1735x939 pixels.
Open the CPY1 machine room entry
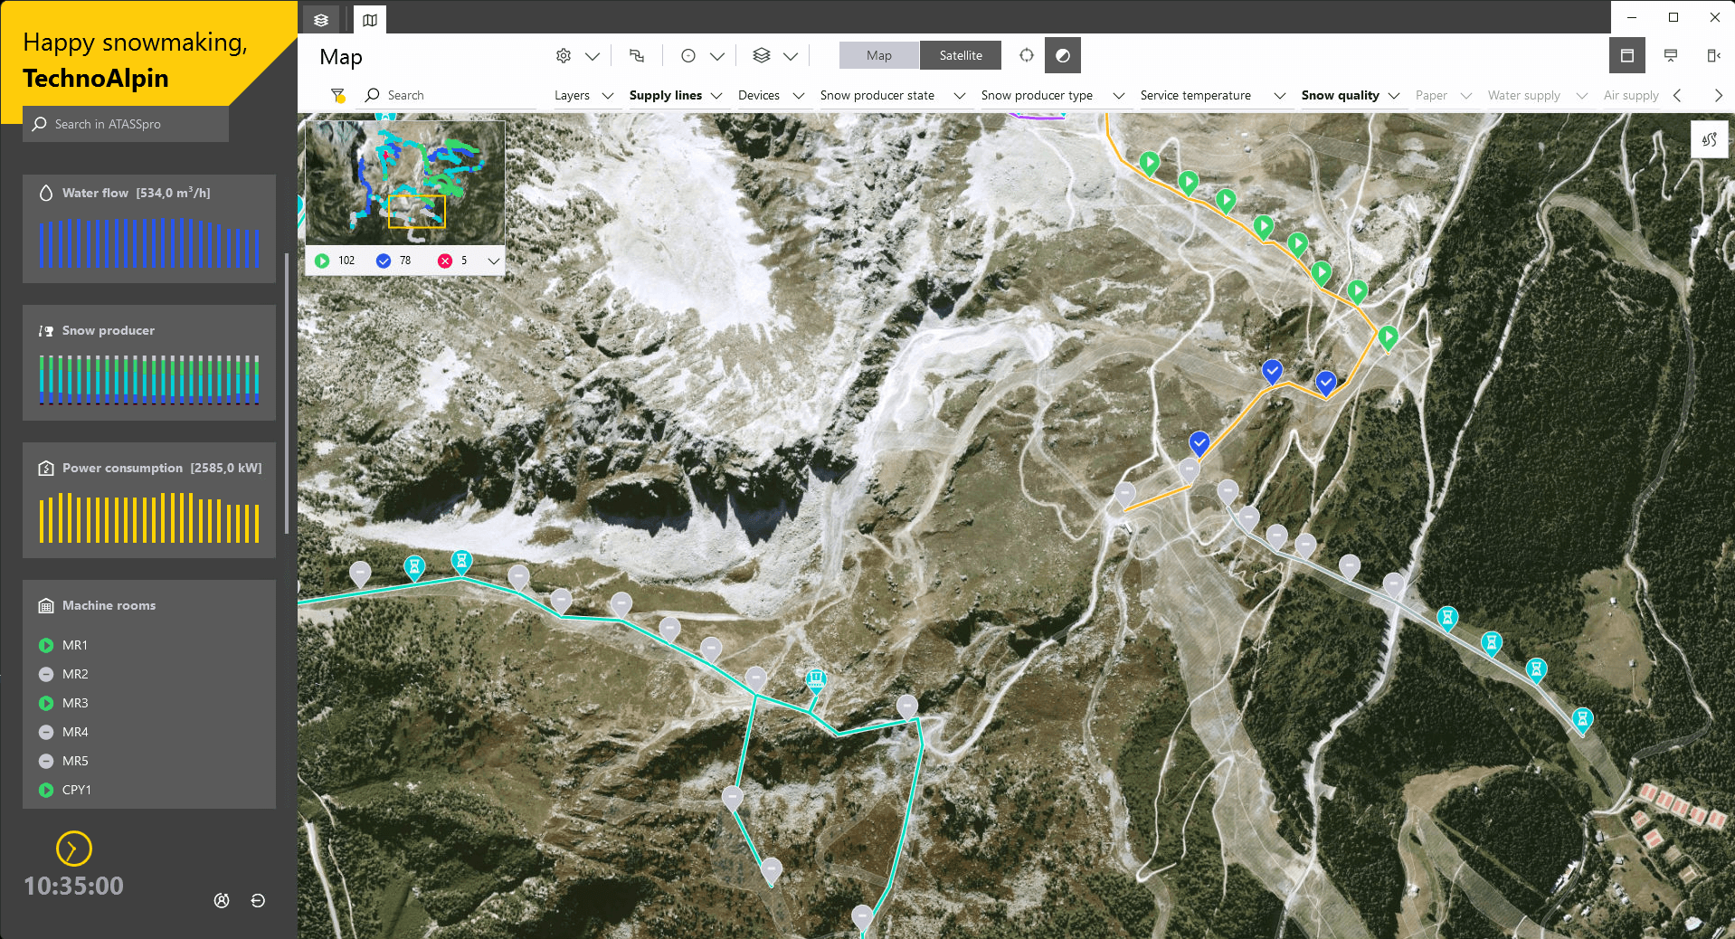point(76,790)
